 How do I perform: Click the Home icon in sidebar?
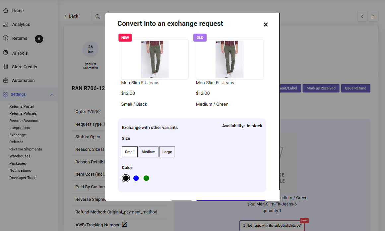6,11
